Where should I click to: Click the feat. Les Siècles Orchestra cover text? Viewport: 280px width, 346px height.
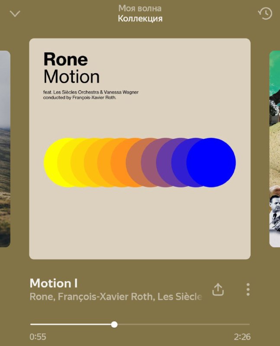point(91,92)
